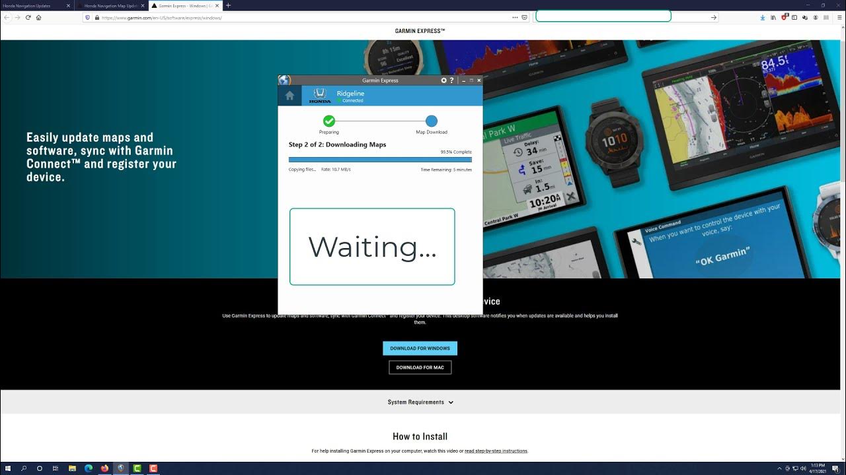Go back in Firefox history
The width and height of the screenshot is (846, 475).
[x=7, y=17]
